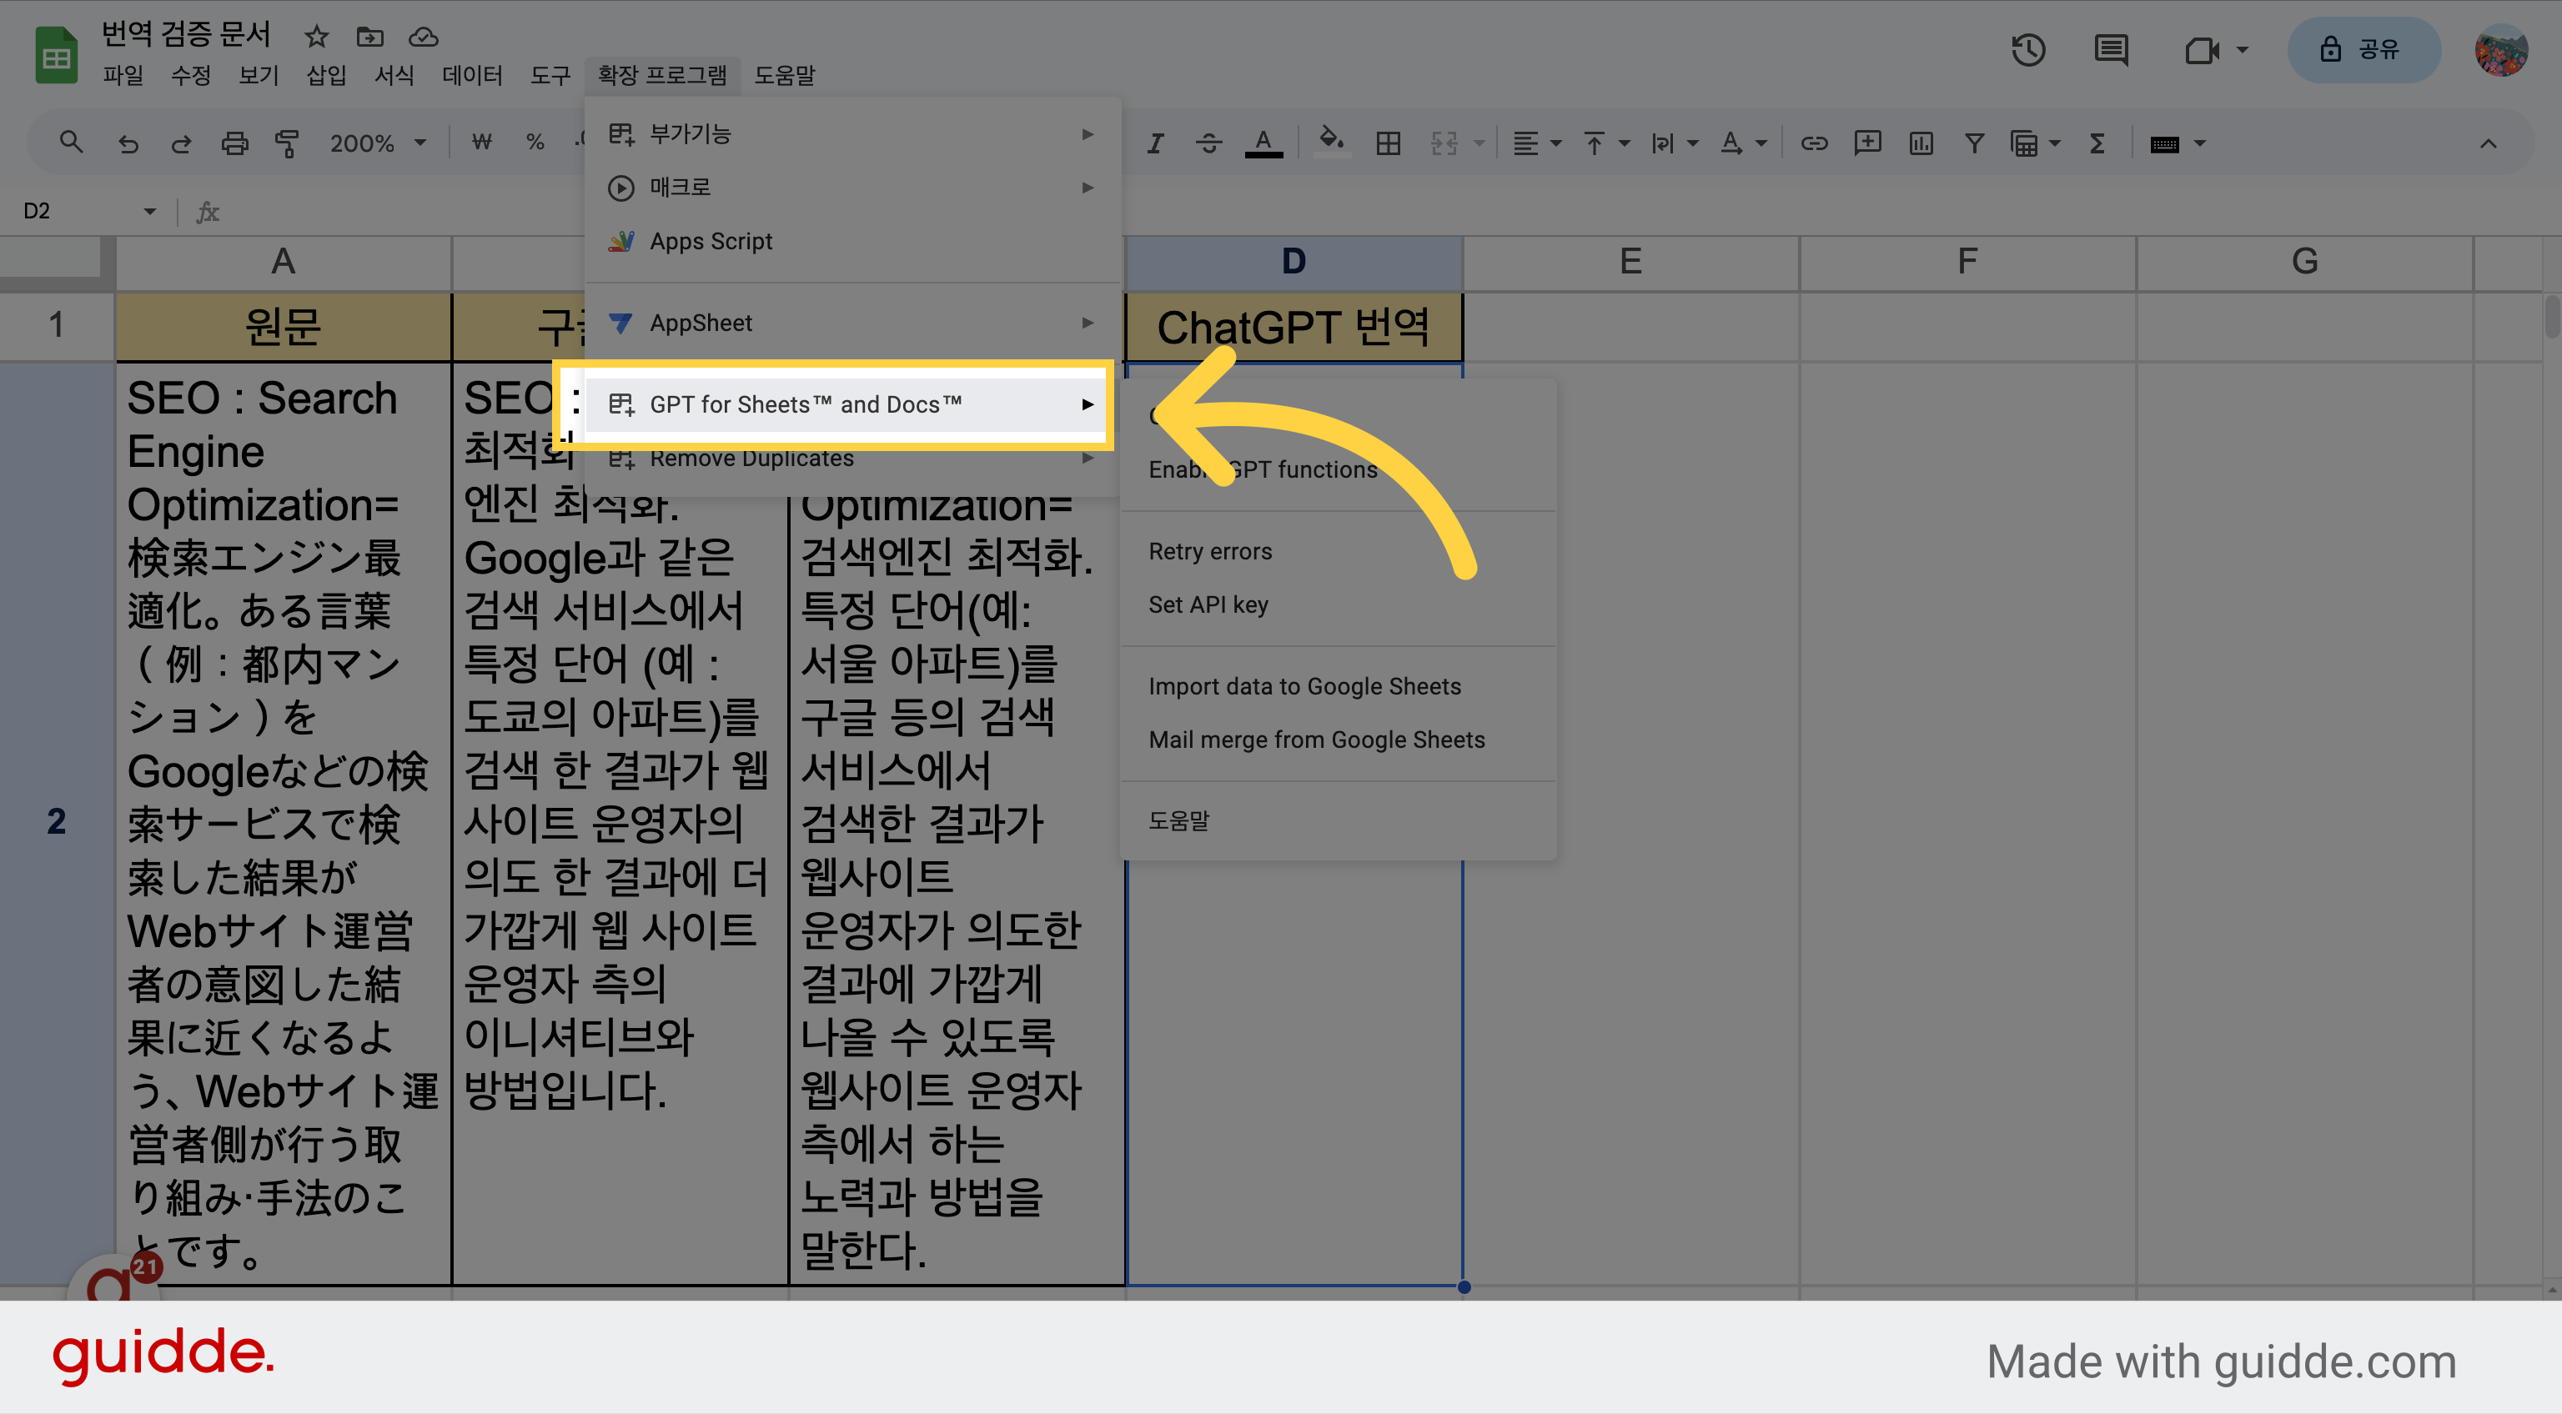This screenshot has width=2562, height=1414.
Task: Click the Google Sheets home logo
Action: click(x=56, y=56)
